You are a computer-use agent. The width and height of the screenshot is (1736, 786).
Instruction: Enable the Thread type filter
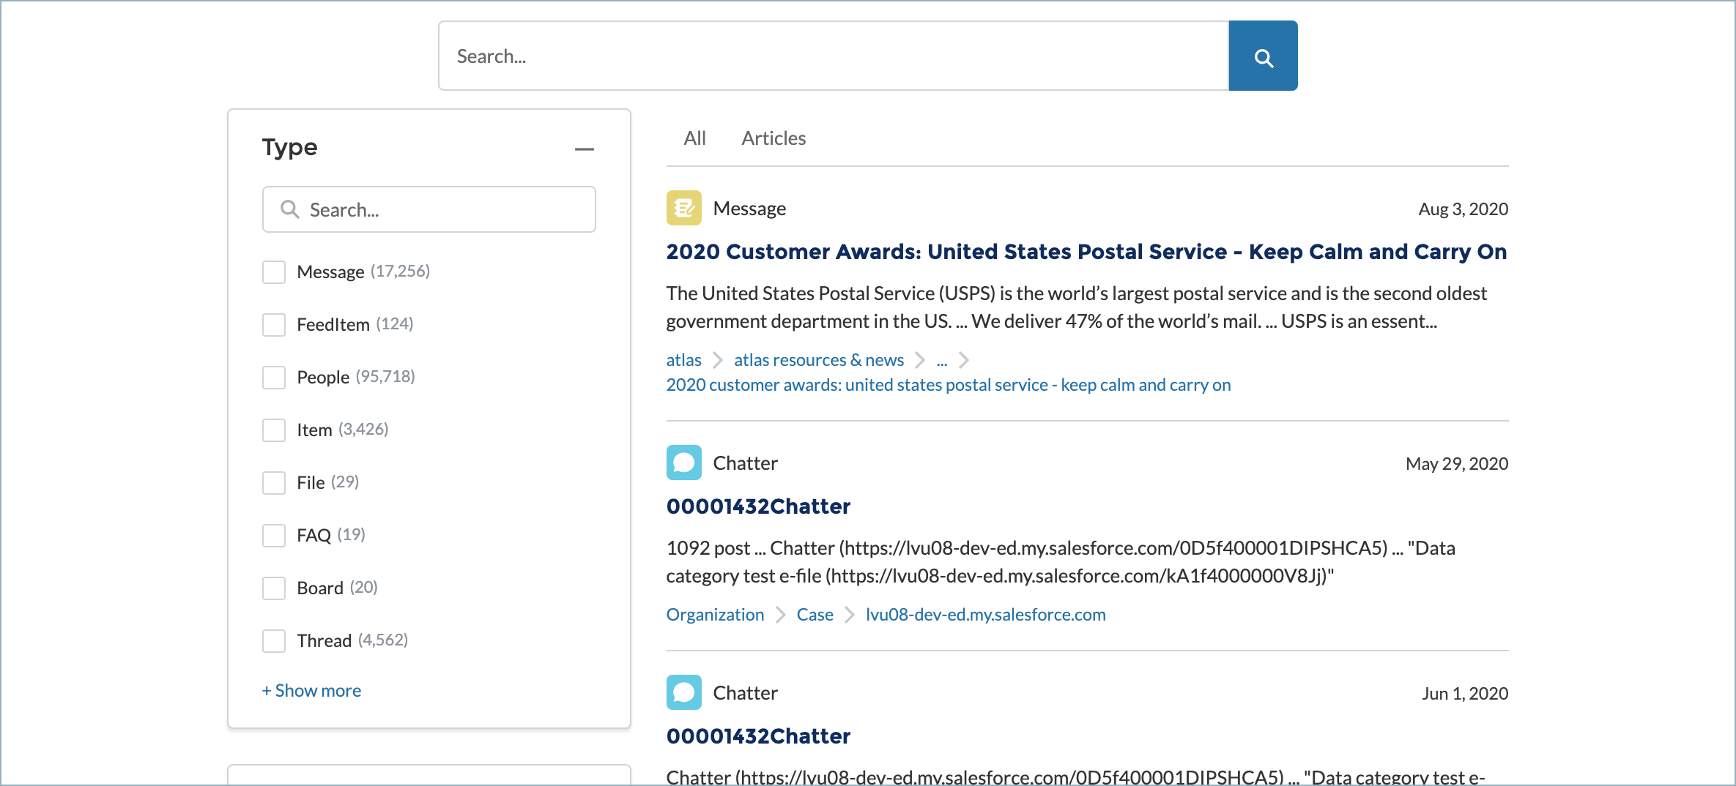(x=274, y=641)
